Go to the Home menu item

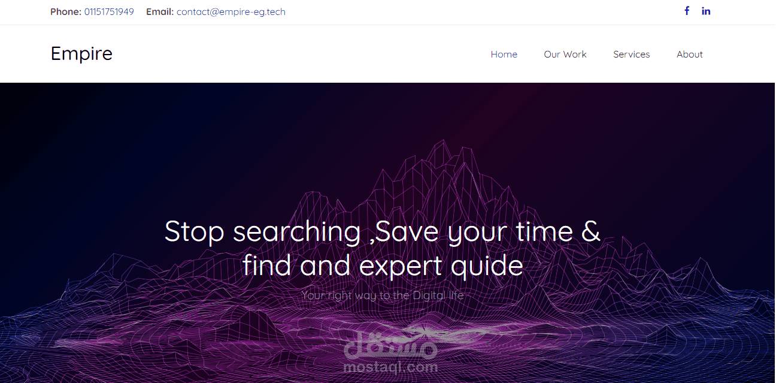tap(504, 55)
